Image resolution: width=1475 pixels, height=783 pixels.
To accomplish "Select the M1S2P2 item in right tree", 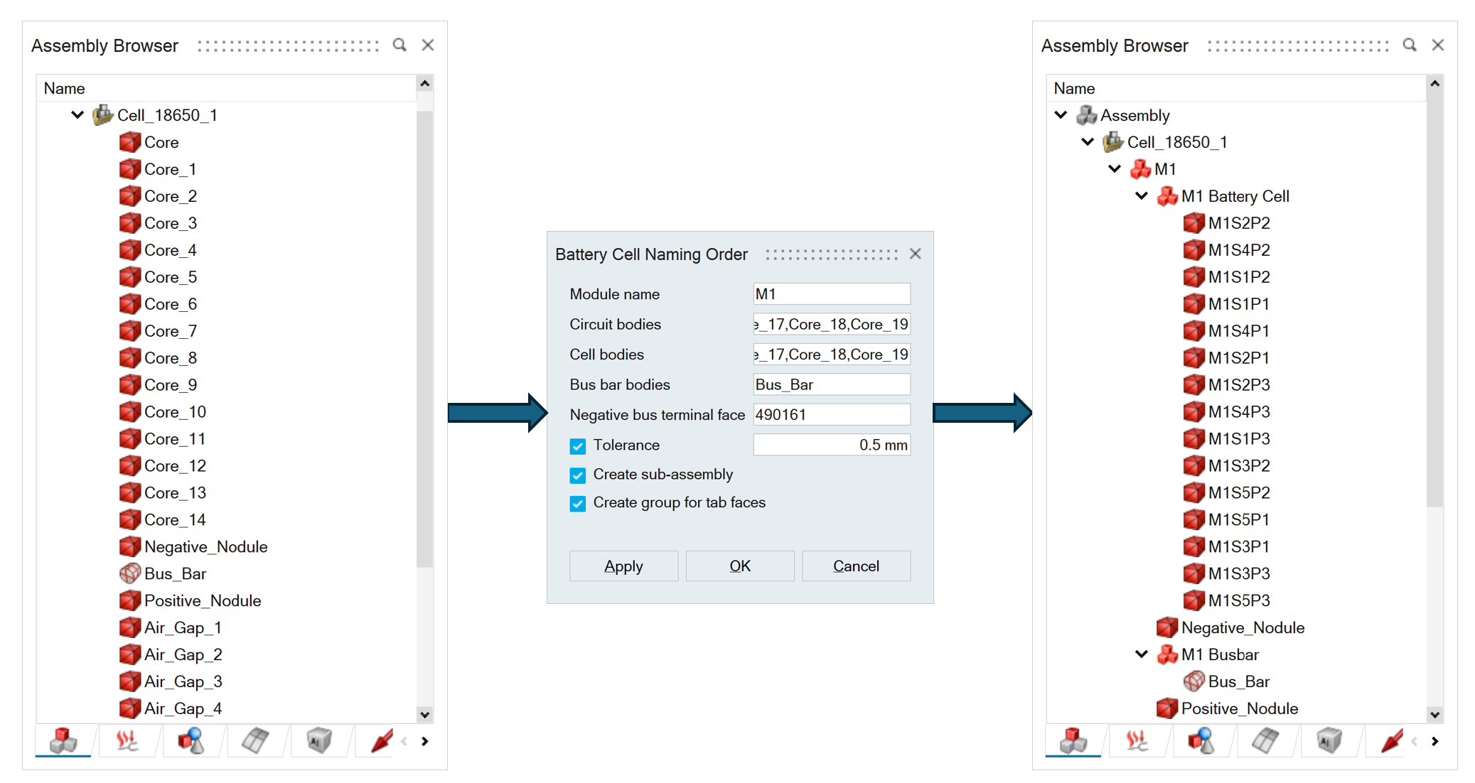I will pyautogui.click(x=1238, y=223).
